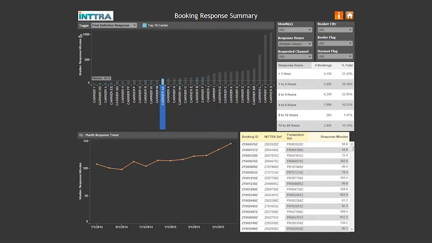
Task: Select the '12 to 24 Hours' row
Action: pos(315,126)
